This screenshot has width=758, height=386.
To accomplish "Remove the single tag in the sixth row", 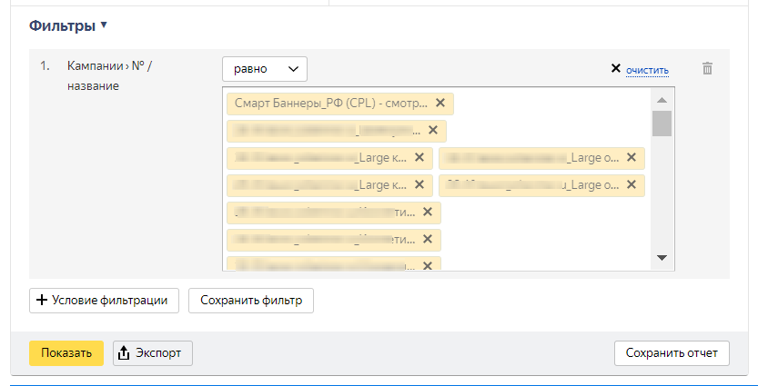I will tap(428, 240).
